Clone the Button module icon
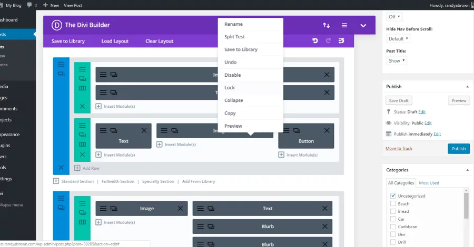This screenshot has width=474, height=247. [297, 130]
